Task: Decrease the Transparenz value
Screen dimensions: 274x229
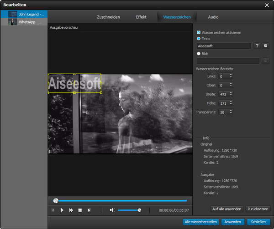Action: [x=231, y=113]
